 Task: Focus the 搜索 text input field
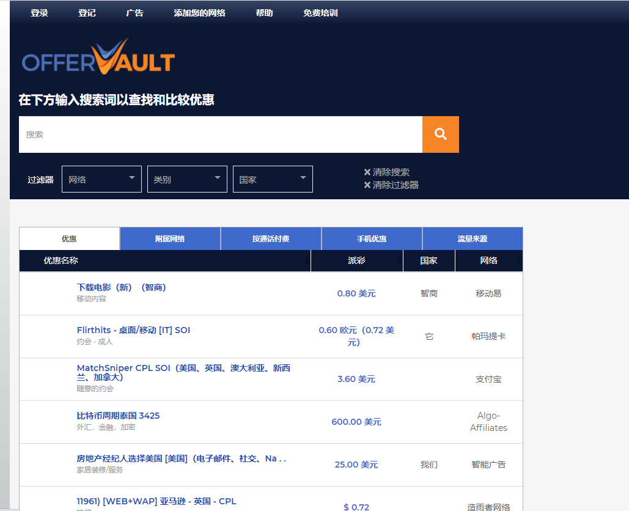coord(220,134)
